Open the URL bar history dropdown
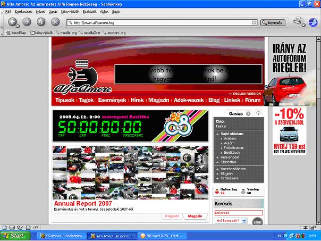This screenshot has width=321, height=241. 254,23
